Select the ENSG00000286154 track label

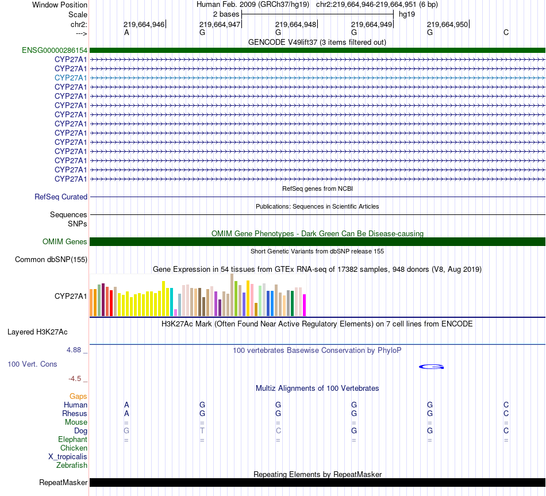(x=55, y=50)
